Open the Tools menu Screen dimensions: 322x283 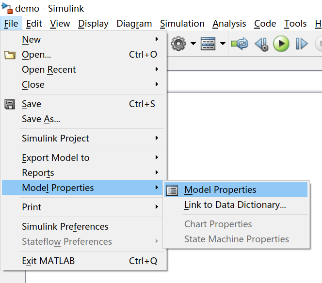(295, 23)
